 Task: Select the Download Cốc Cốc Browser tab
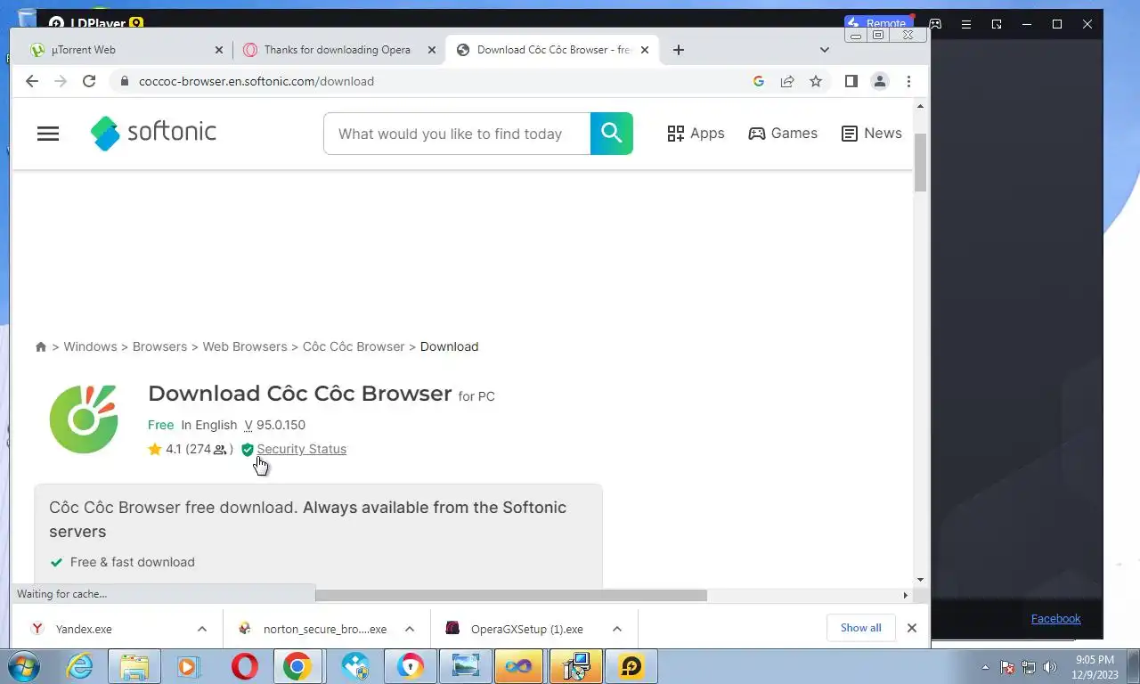[x=554, y=50]
